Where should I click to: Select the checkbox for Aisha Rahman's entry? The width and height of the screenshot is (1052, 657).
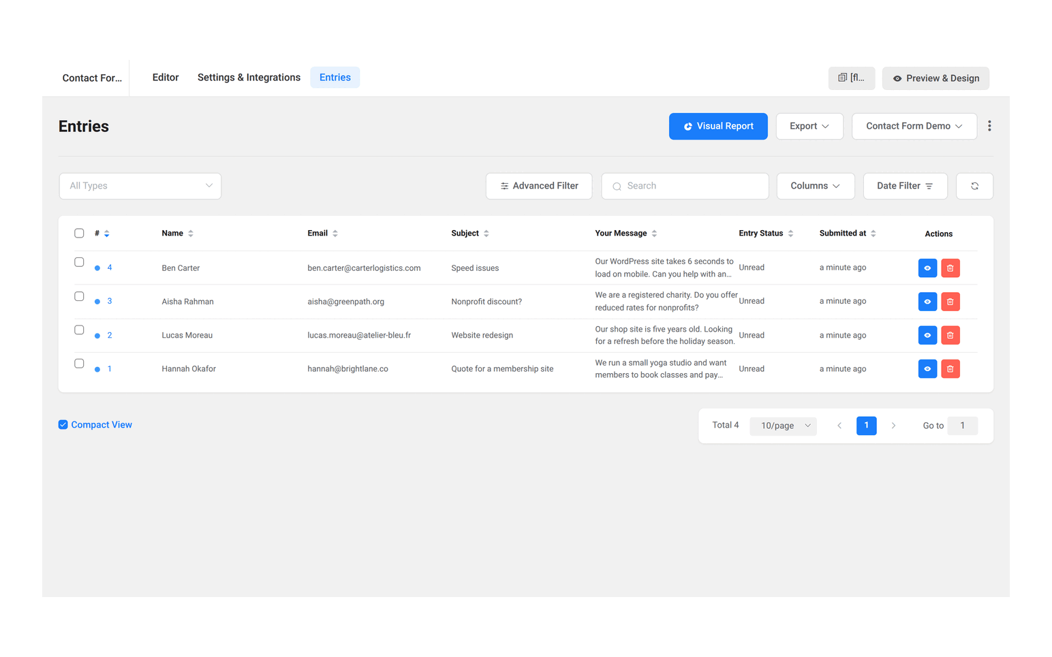[x=79, y=296]
